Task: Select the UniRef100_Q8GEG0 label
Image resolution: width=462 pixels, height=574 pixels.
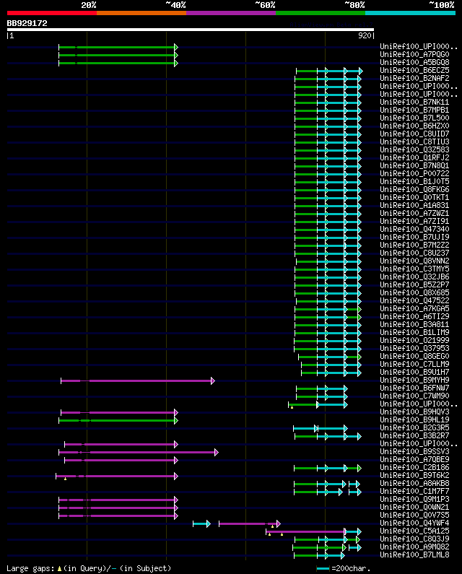Action: [414, 356]
